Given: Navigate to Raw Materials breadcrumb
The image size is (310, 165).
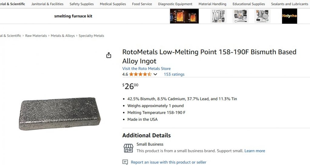Looking at the screenshot, I should (36, 36).
